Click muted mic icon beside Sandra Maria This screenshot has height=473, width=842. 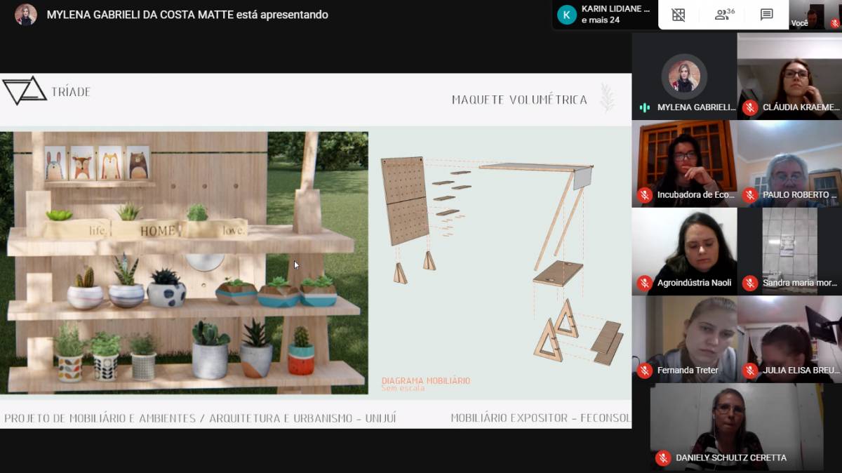750,283
